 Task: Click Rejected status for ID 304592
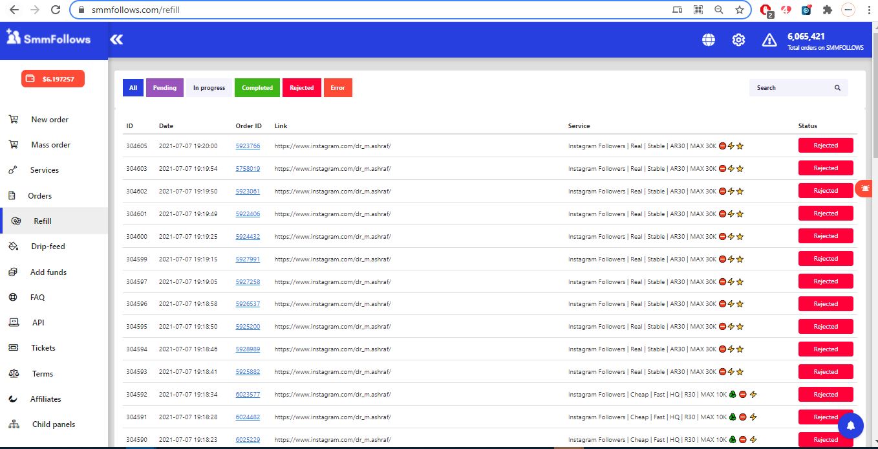pyautogui.click(x=826, y=395)
